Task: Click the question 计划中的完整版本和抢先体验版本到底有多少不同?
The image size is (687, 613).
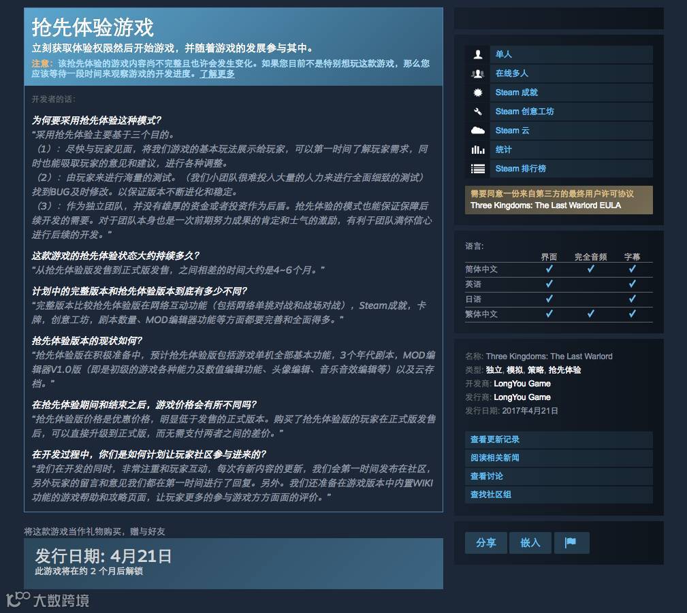Action: tap(140, 291)
